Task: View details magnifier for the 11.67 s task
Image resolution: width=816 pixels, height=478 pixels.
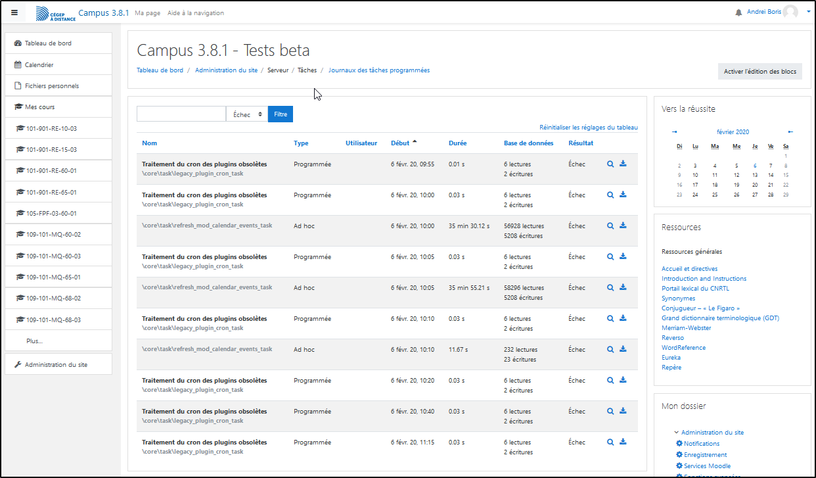Action: (x=610, y=350)
